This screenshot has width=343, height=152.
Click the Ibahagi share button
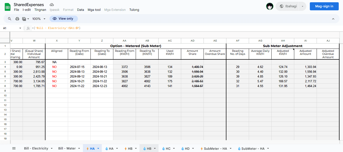coord(288,6)
